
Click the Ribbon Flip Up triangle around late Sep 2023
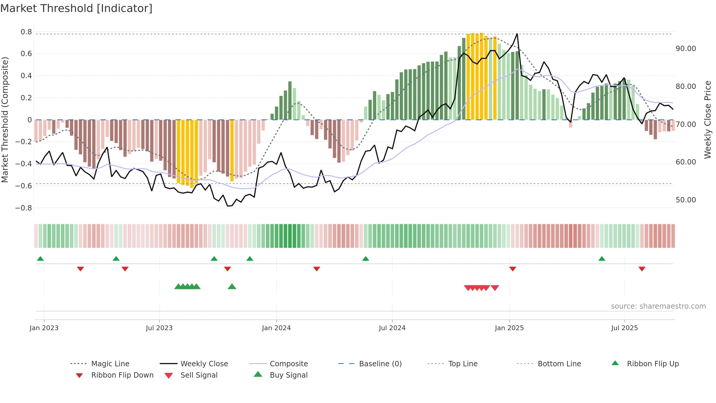[214, 259]
